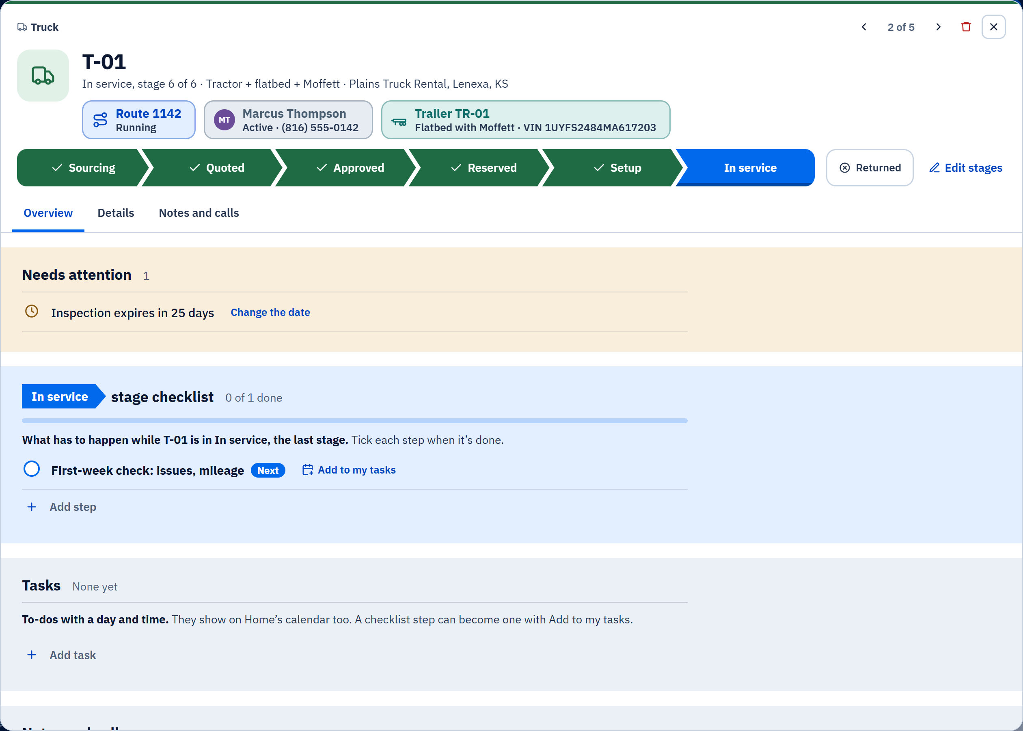The image size is (1023, 731).
Task: Go to next truck record arrow
Action: tap(939, 27)
